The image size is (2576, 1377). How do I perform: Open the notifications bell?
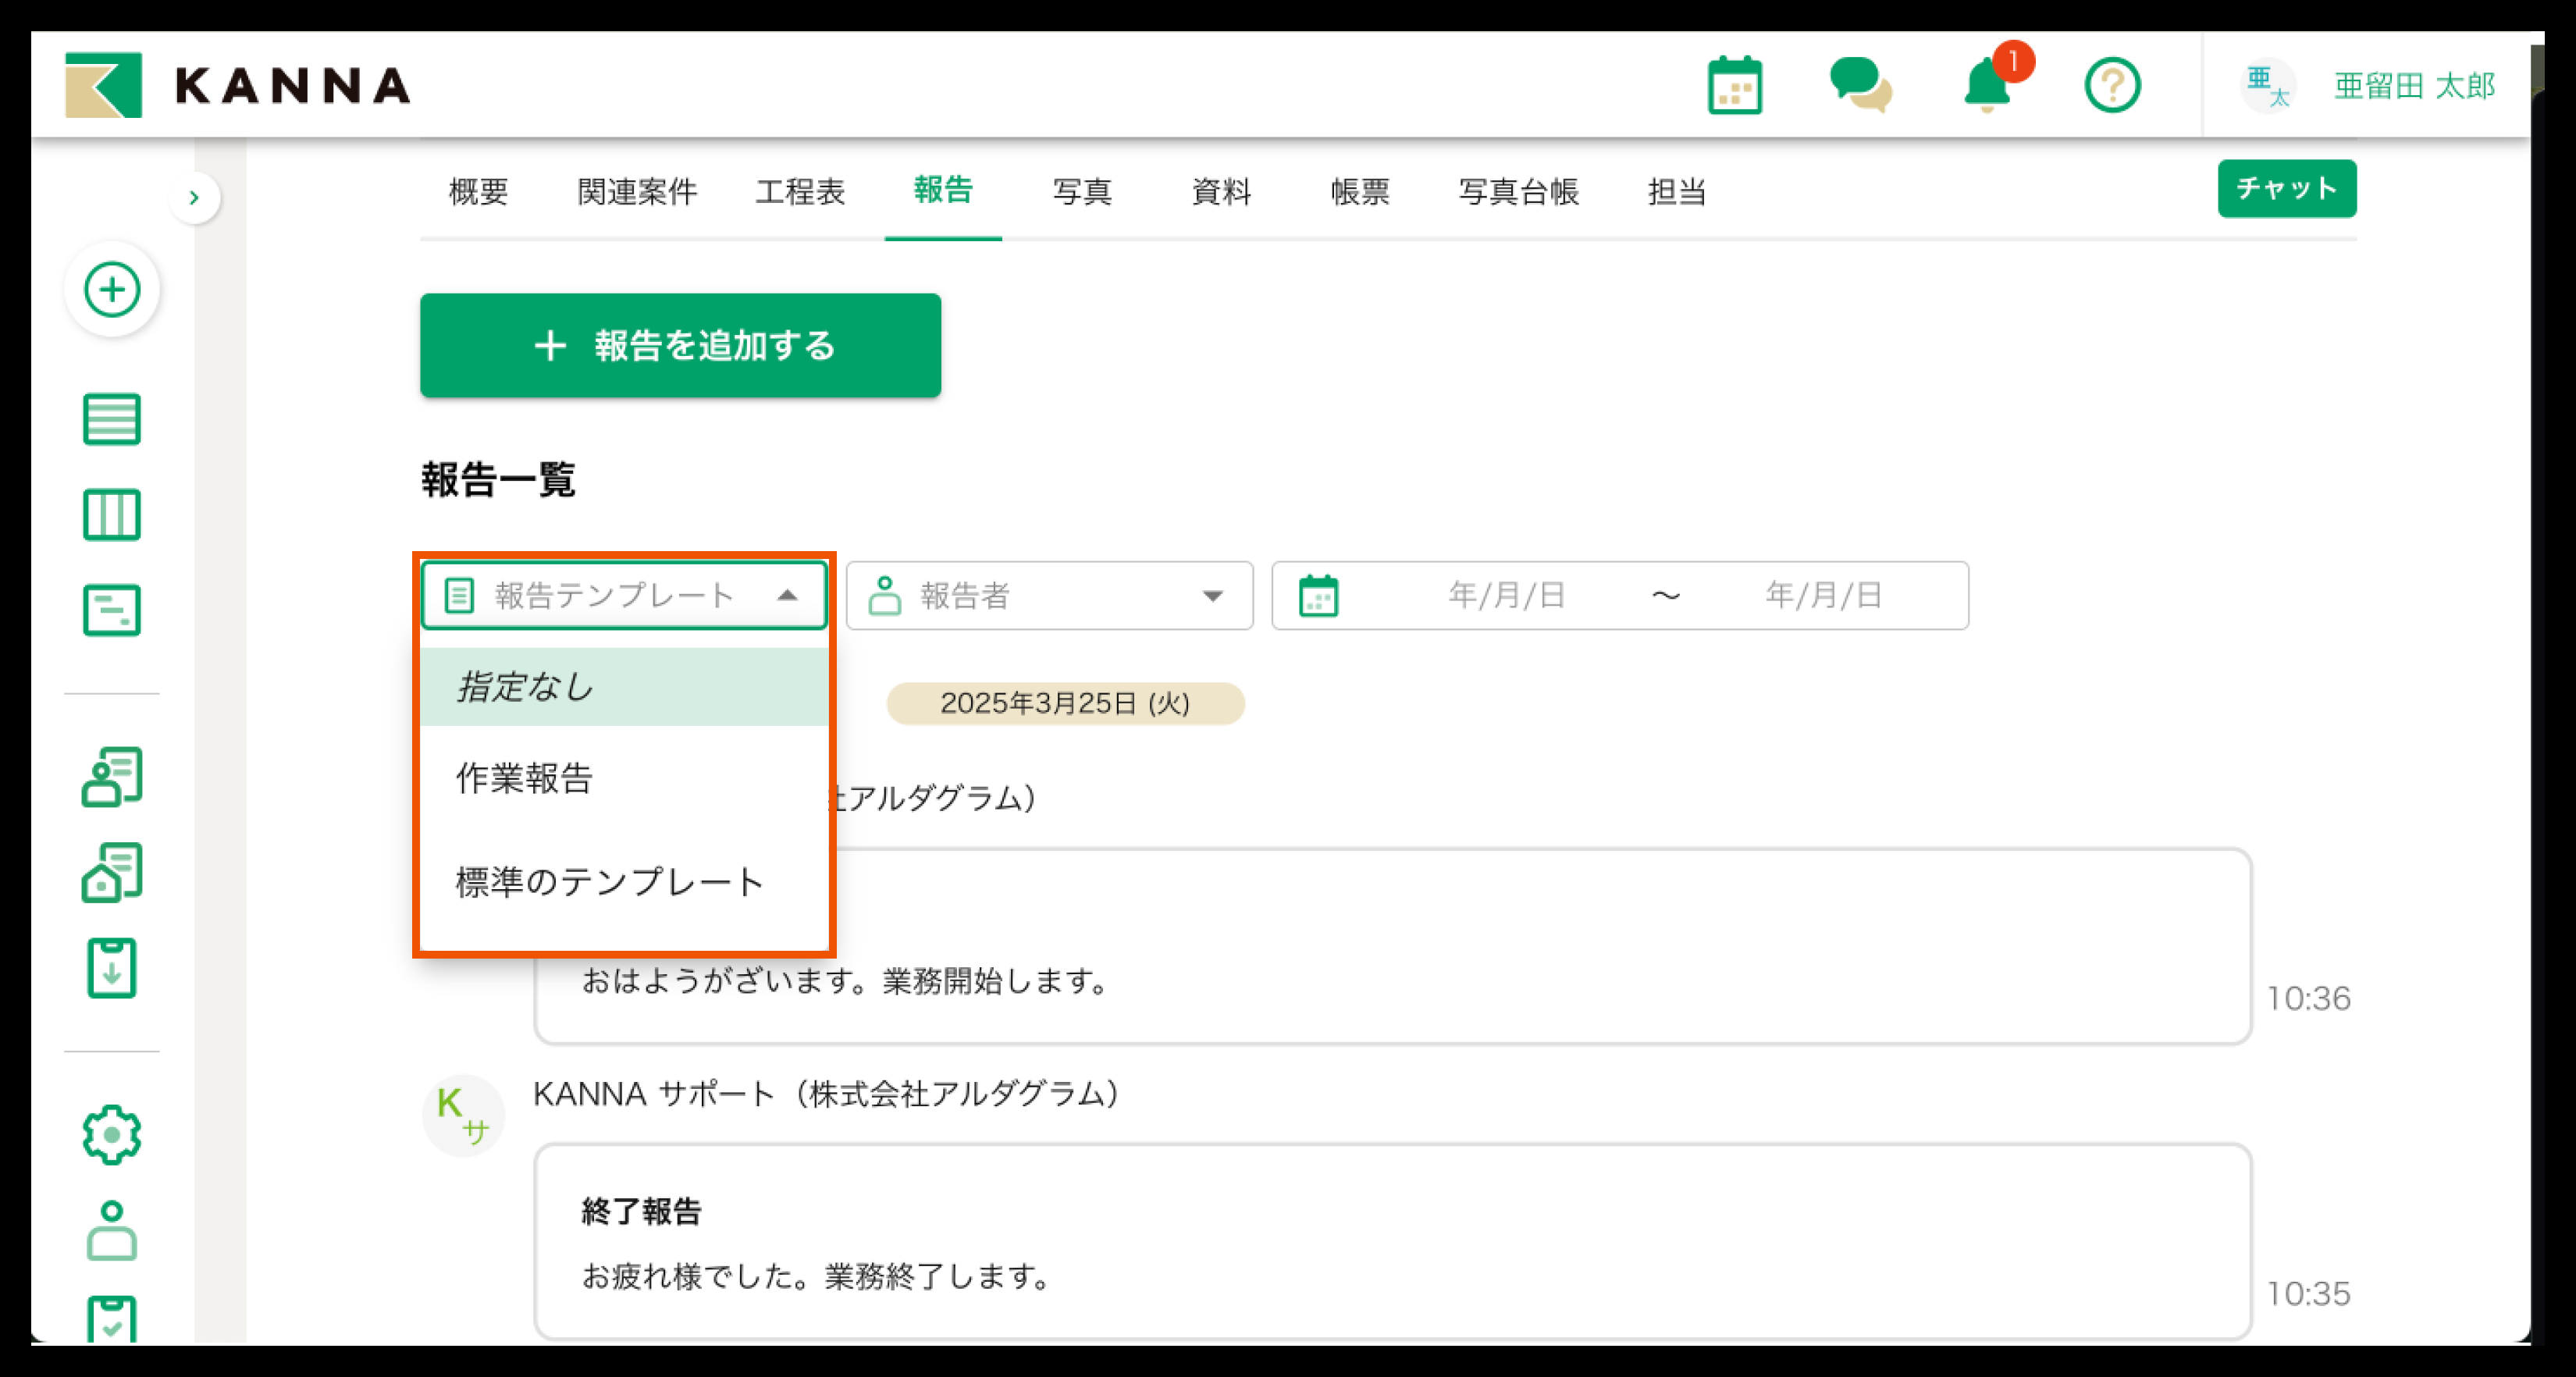click(x=1987, y=86)
